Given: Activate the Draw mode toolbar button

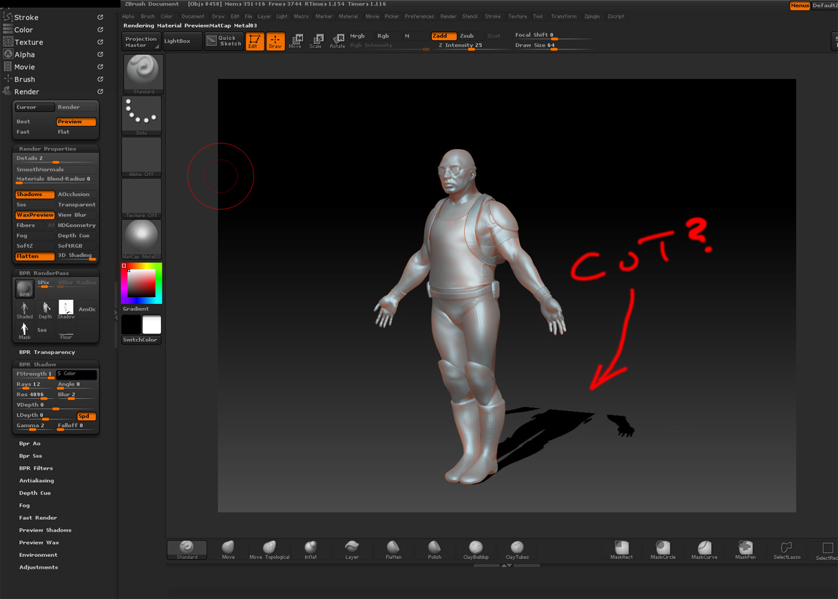Looking at the screenshot, I should point(275,41).
